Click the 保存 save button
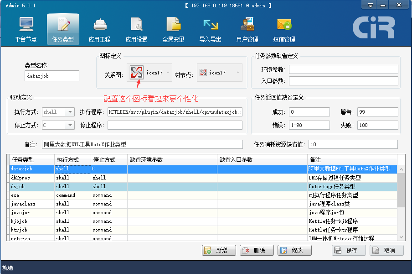This screenshot has height=274, width=412. pyautogui.click(x=349, y=250)
